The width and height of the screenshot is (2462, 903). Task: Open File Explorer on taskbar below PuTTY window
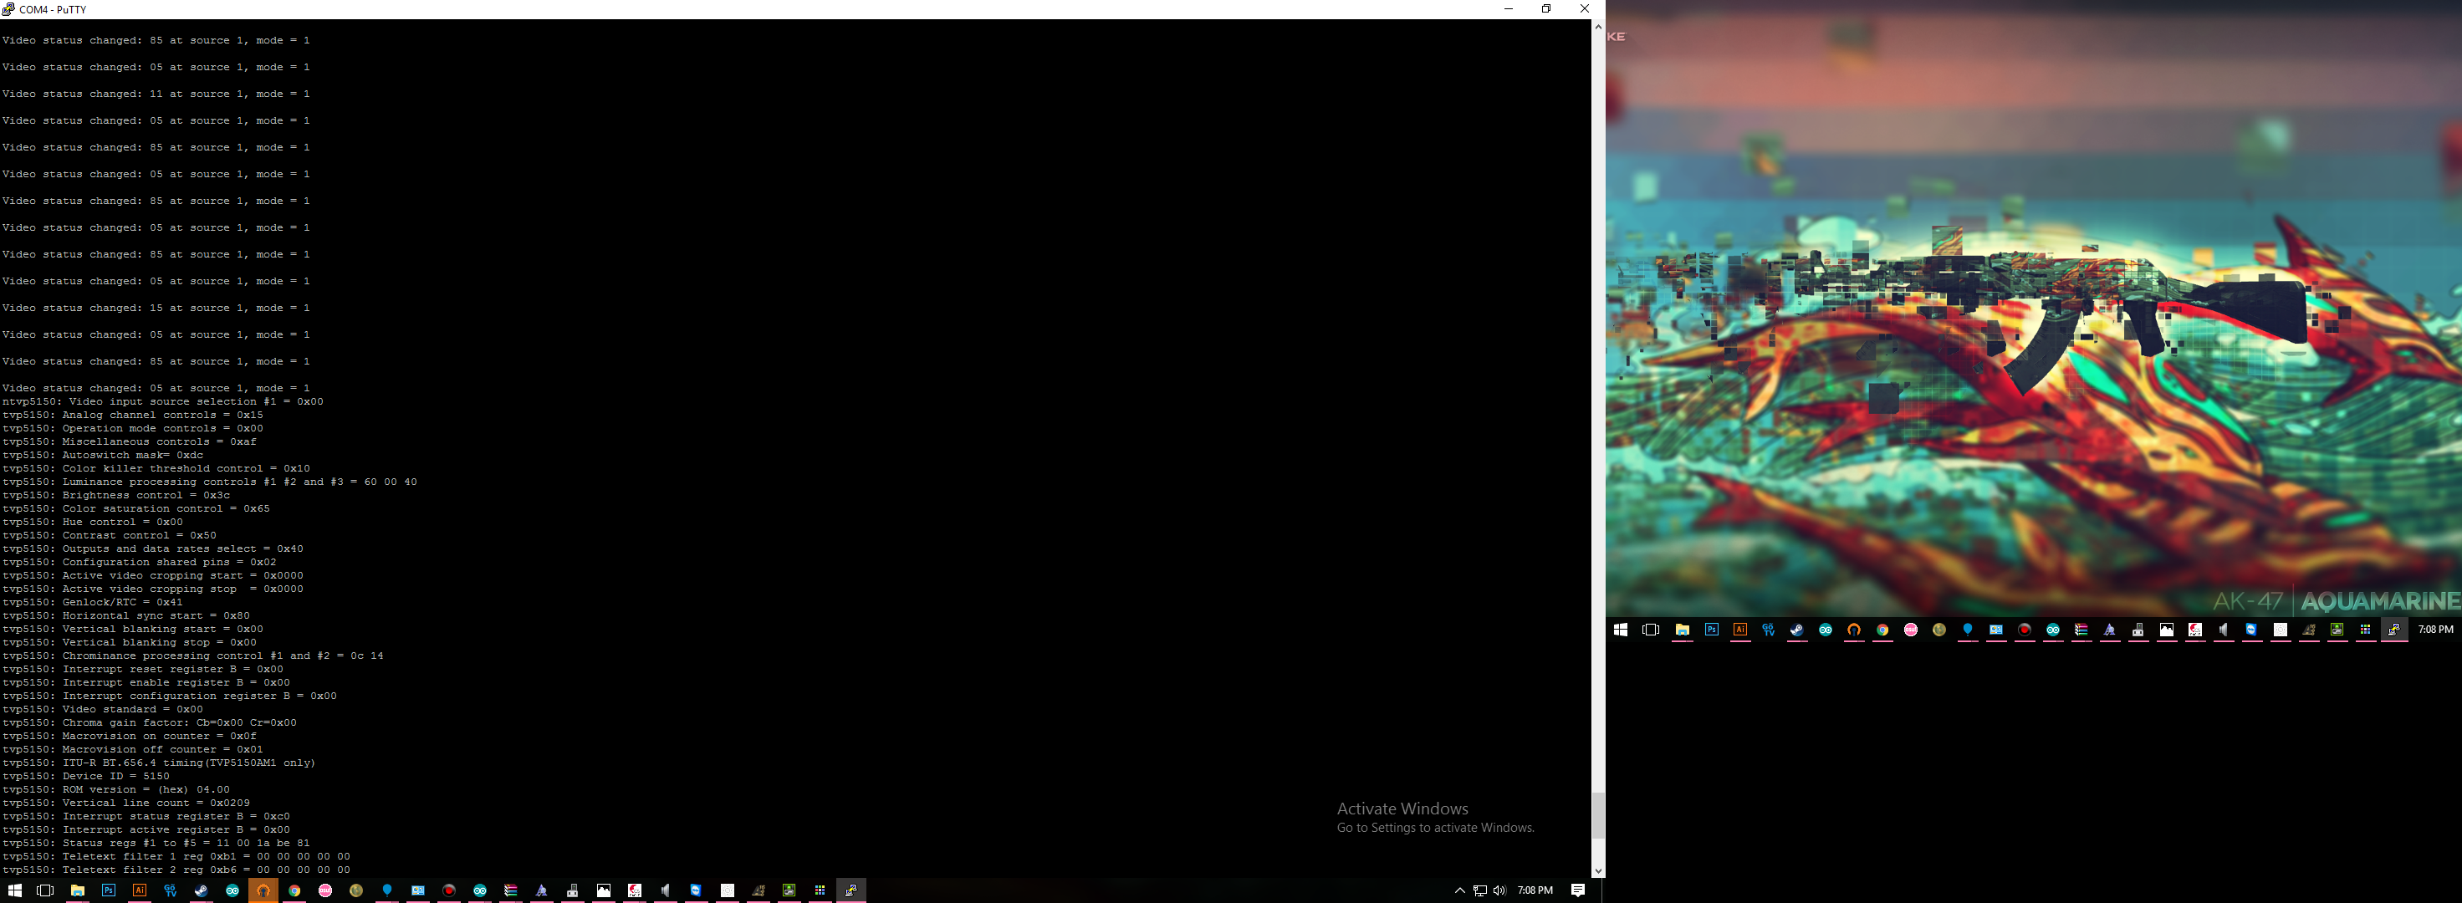pyautogui.click(x=78, y=890)
